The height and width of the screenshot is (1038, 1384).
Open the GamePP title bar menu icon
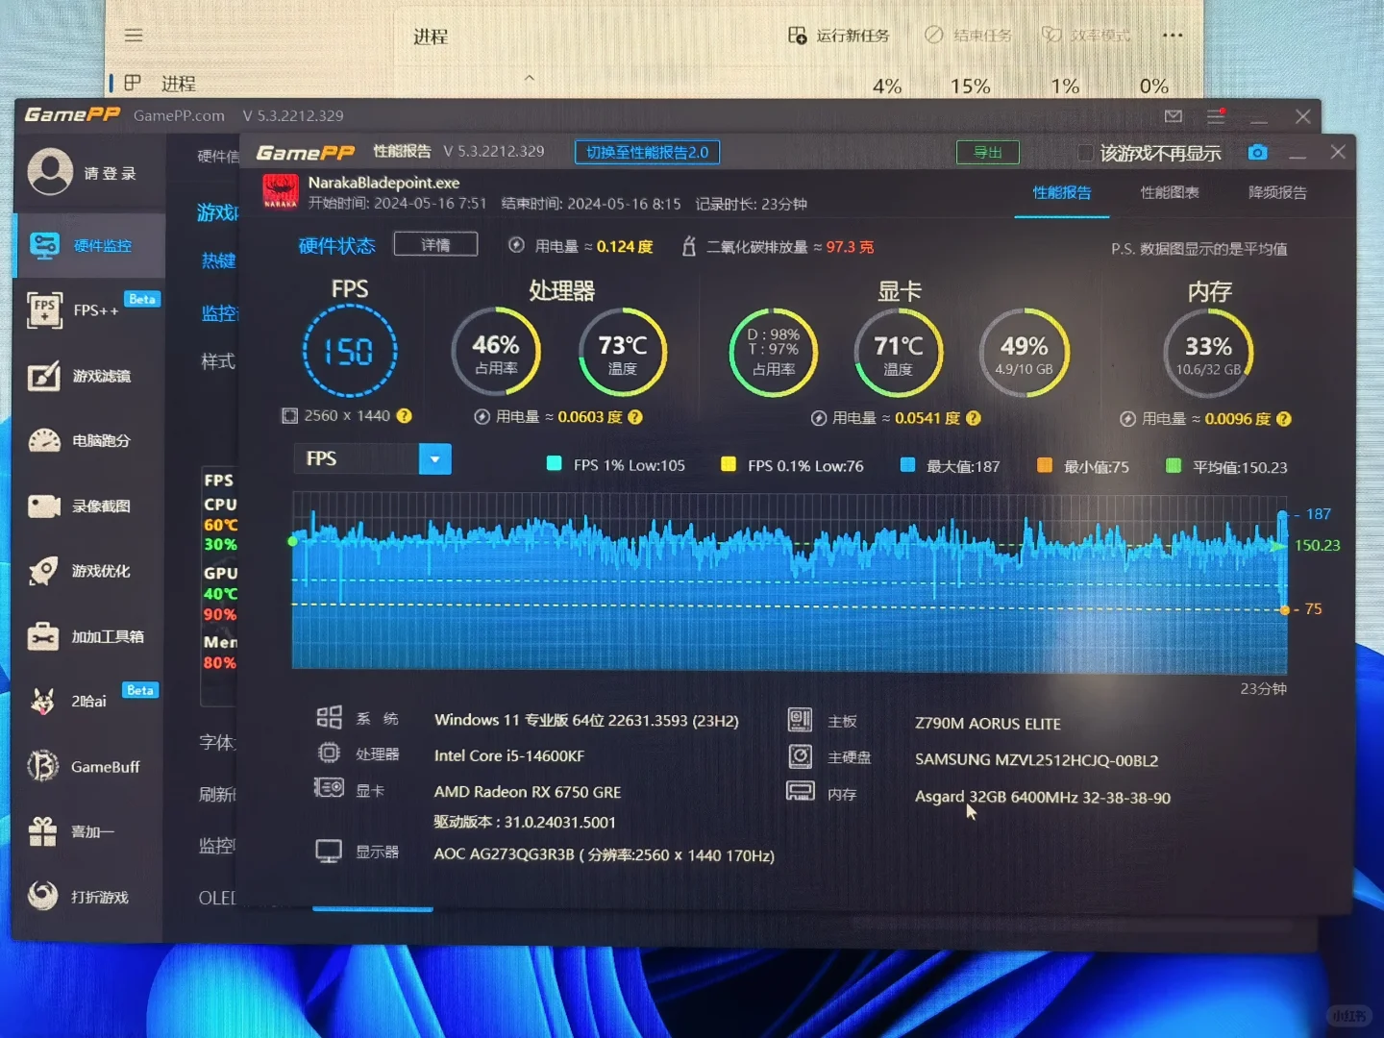[1216, 116]
